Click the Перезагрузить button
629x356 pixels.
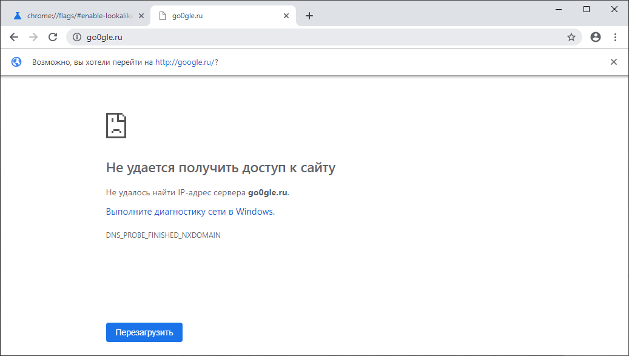(144, 332)
